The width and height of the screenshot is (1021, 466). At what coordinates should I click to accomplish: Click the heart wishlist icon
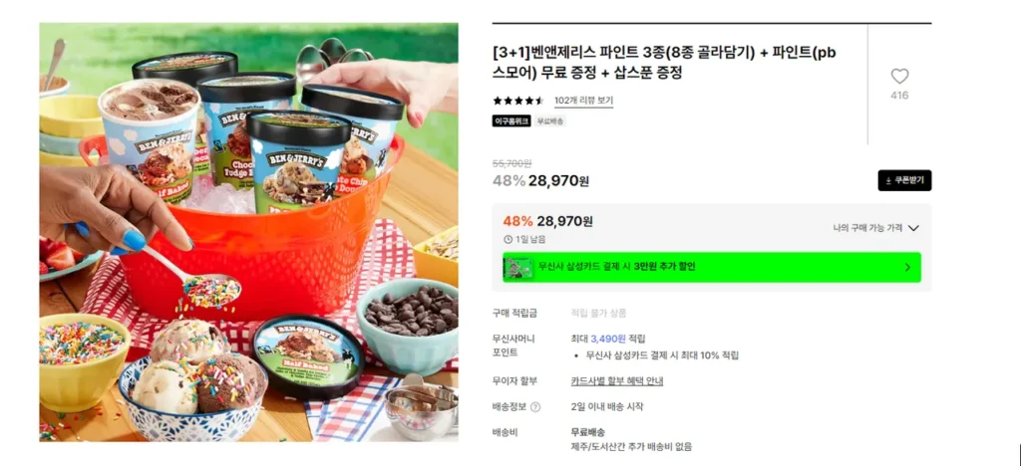[x=899, y=77]
